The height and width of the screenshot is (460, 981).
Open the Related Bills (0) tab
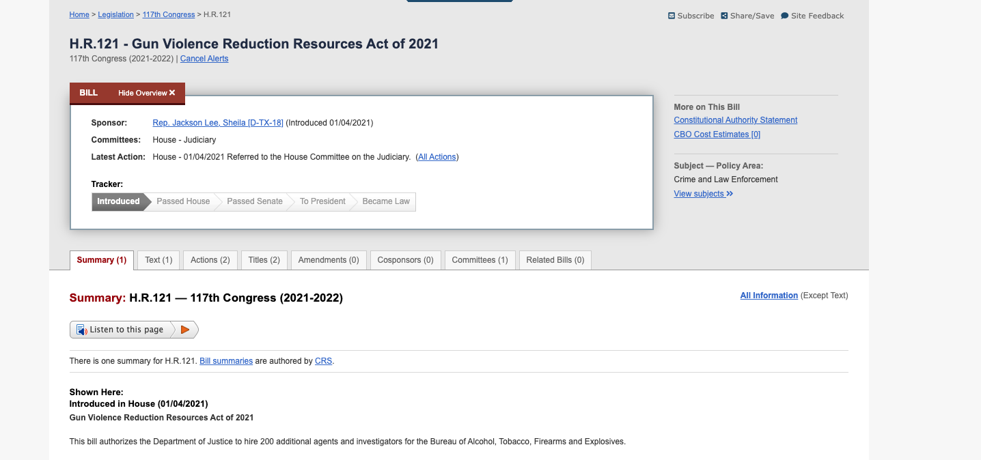click(555, 260)
